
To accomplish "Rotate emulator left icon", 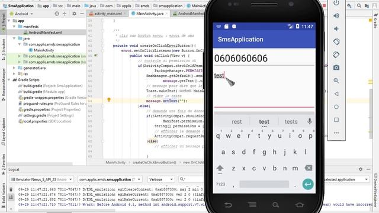I will (336, 42).
